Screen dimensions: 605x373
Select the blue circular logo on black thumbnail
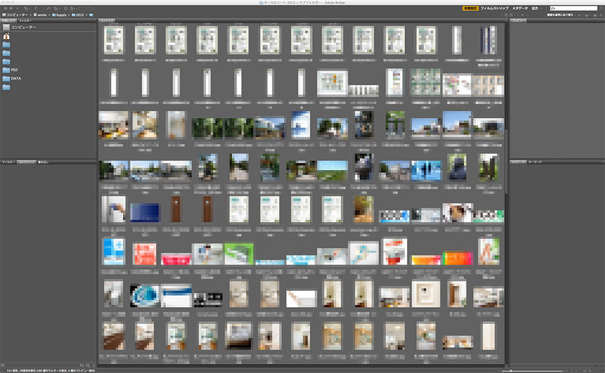tap(145, 296)
